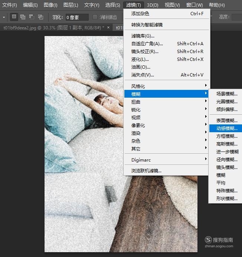Click the 羽化 feather input field

(77, 17)
